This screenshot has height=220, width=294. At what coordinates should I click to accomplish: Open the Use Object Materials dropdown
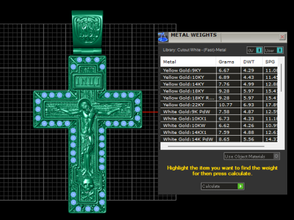252,156
